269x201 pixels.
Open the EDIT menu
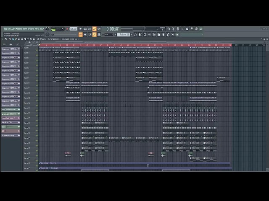click(x=9, y=29)
